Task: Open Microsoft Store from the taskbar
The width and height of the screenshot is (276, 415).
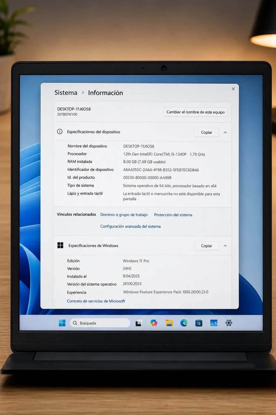Action: pos(199,323)
